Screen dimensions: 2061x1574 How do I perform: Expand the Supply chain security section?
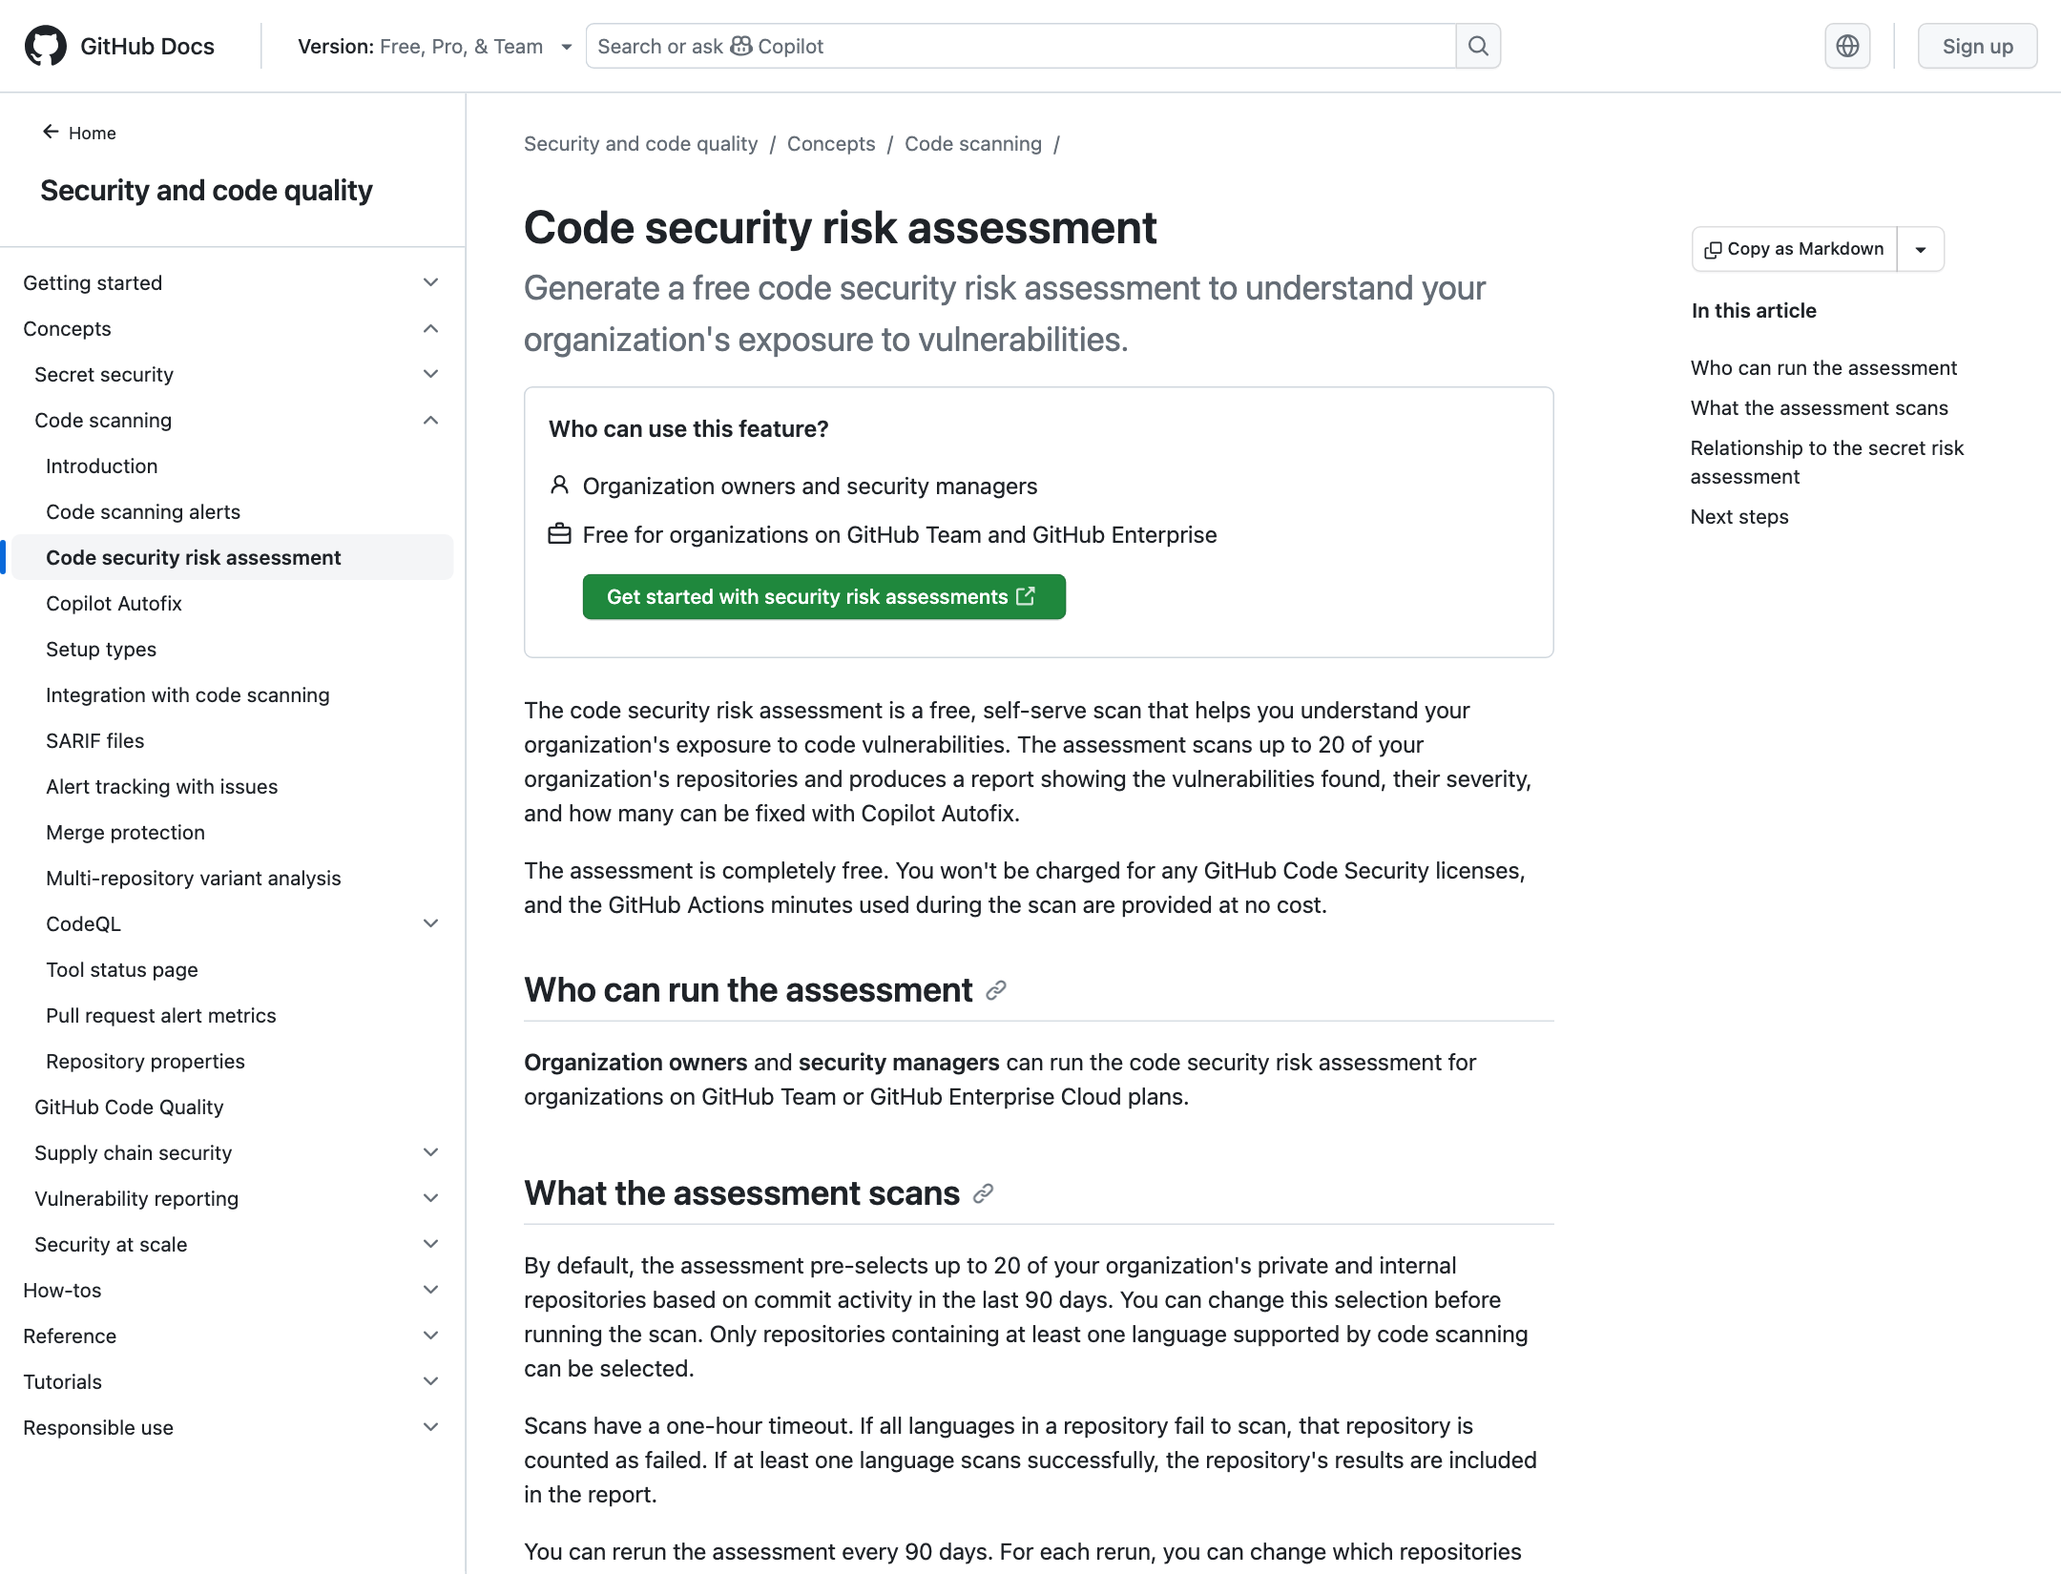tap(430, 1152)
